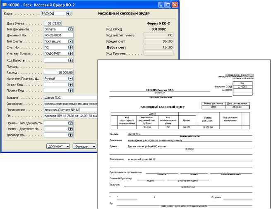Click printed Главный бухгалтер label
The height and width of the screenshot is (209, 271).
(x=121, y=178)
